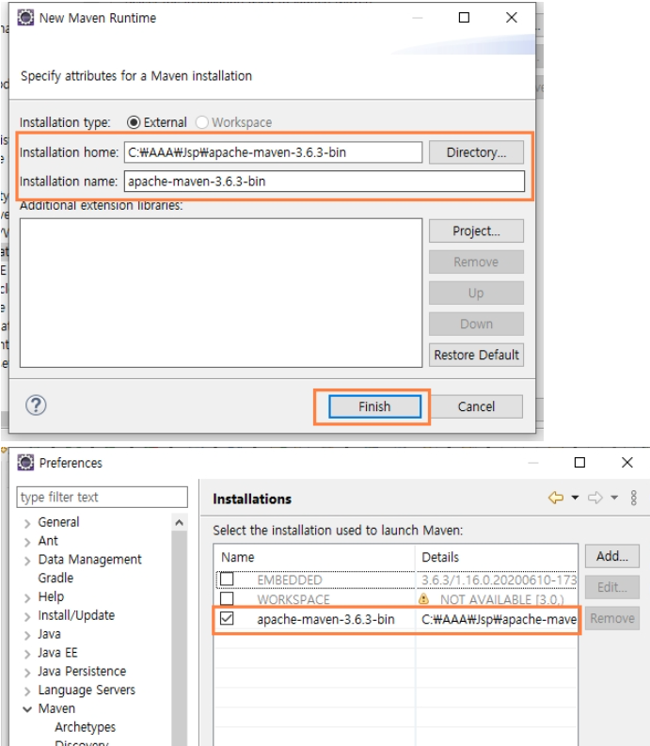The image size is (650, 746).
Task: Open forward history dropdown arrow
Action: (614, 498)
